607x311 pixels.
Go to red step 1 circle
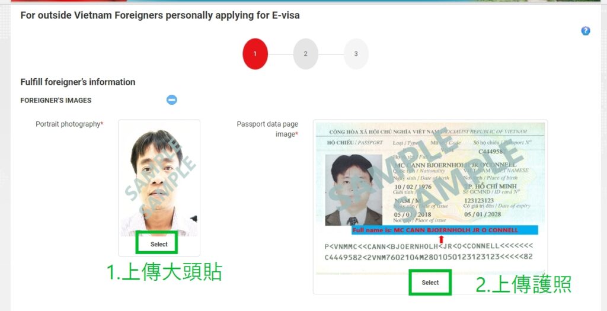(x=255, y=54)
